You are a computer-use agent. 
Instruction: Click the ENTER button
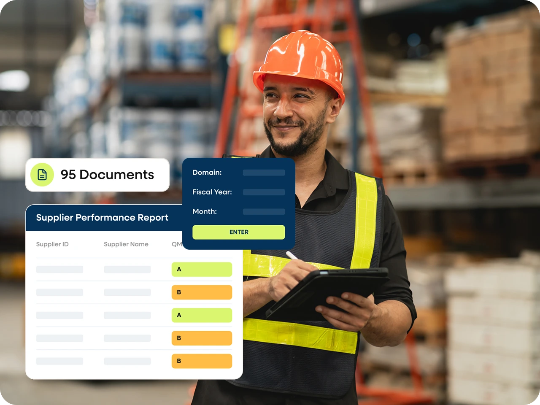click(239, 232)
